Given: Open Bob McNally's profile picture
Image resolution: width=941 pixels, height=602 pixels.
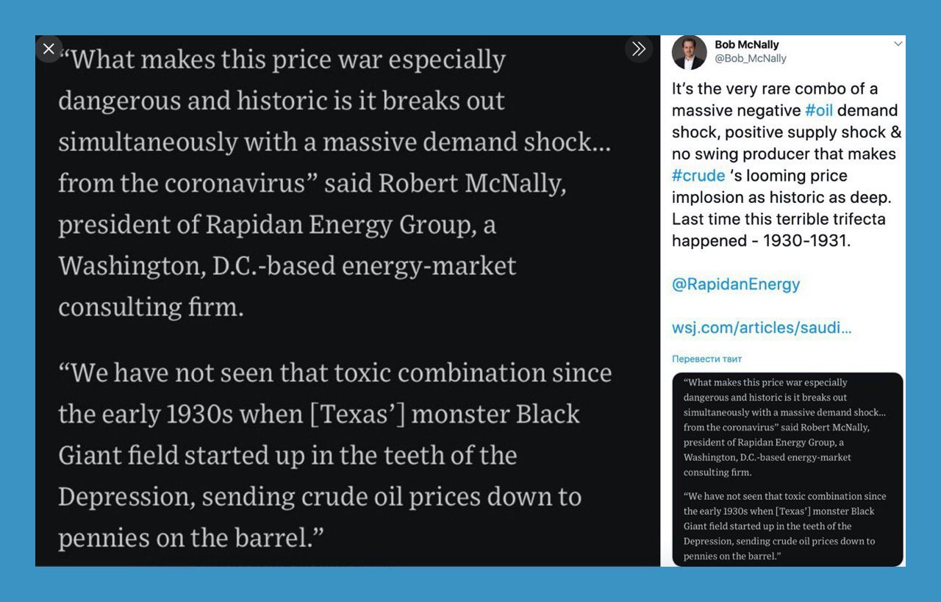Looking at the screenshot, I should (689, 52).
